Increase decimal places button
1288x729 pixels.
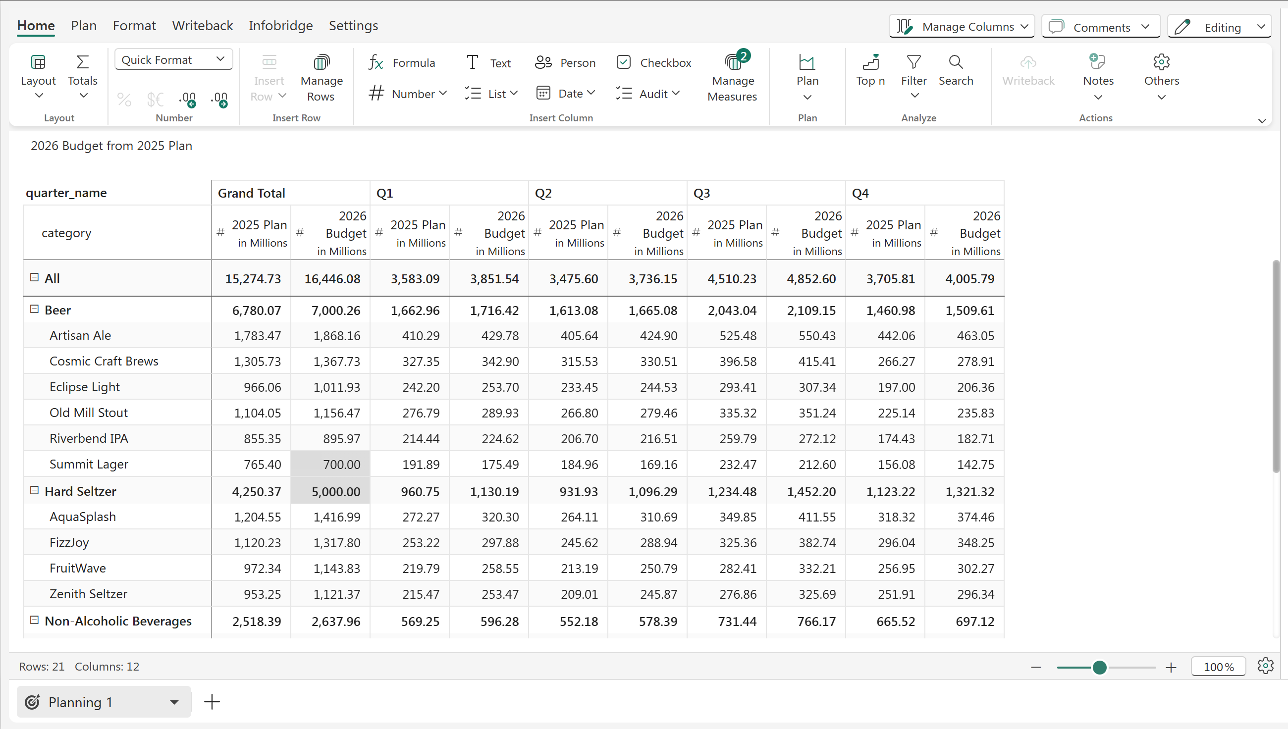[x=188, y=99]
